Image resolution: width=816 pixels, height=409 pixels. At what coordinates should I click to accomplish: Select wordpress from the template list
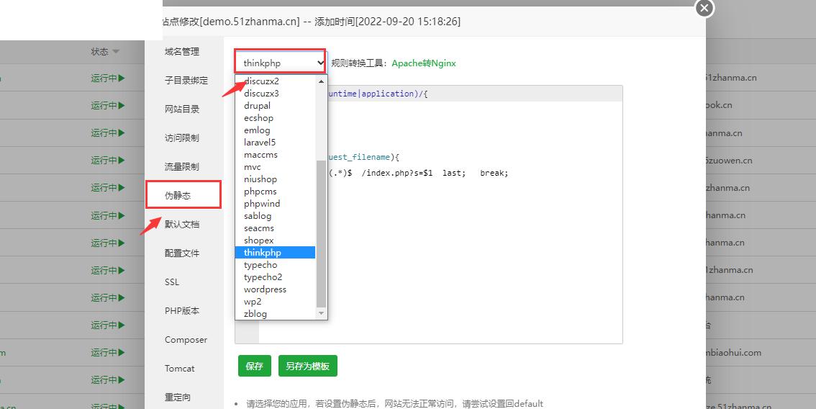[265, 289]
